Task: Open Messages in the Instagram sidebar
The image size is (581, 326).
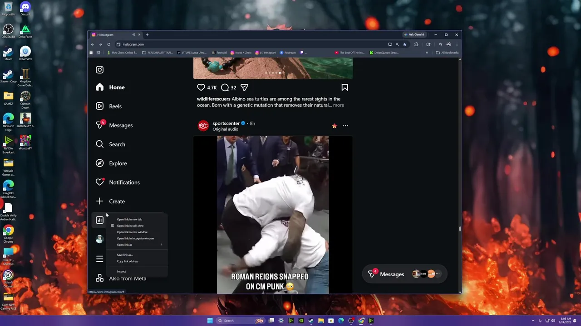Action: click(x=114, y=125)
